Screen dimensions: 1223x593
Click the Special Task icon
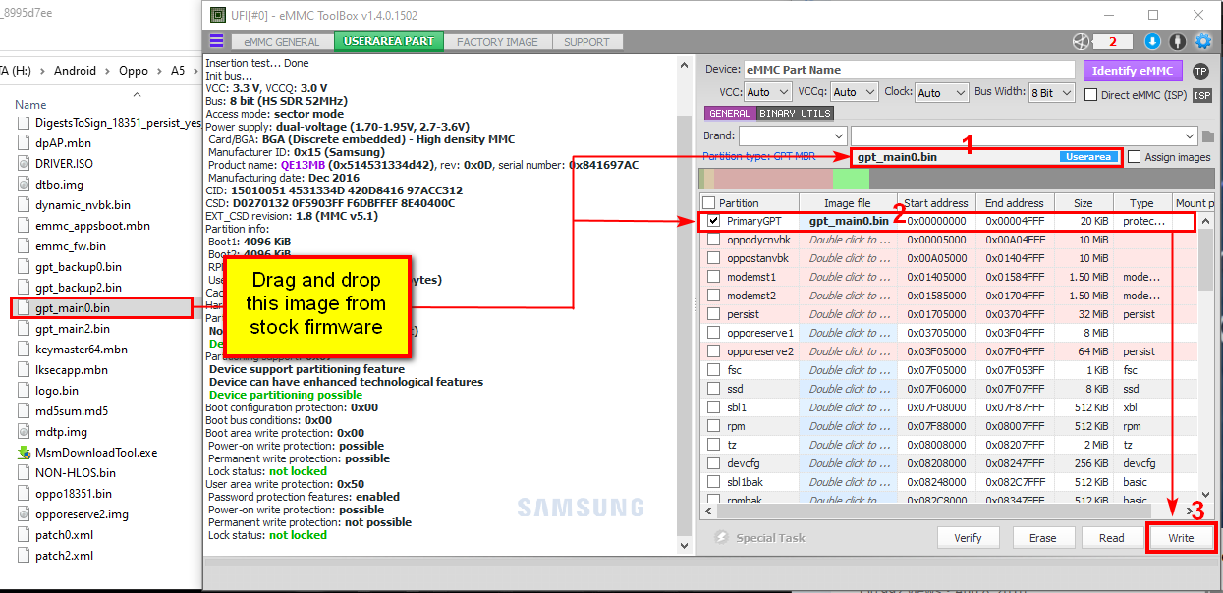(721, 537)
